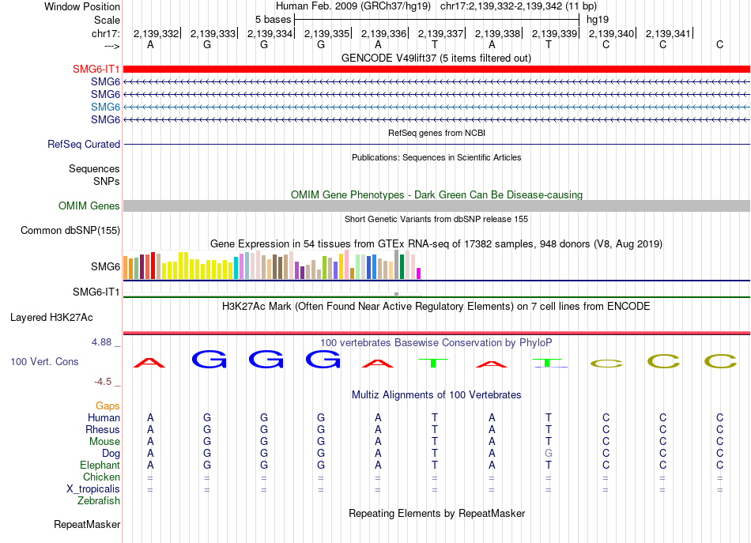Click the gray OMIM Genes bar
751x543 pixels.
[x=436, y=206]
